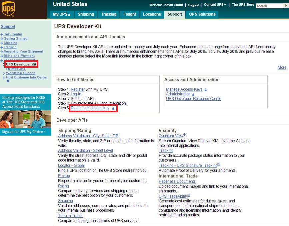289x226 pixels.
Task: Open the UPS Solutions tab
Action: pyautogui.click(x=201, y=14)
